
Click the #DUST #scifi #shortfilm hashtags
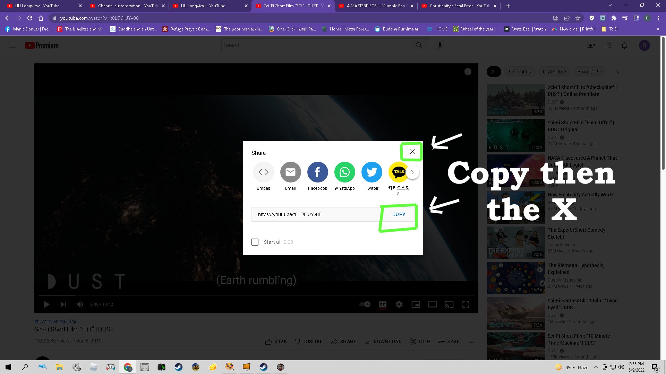57,322
